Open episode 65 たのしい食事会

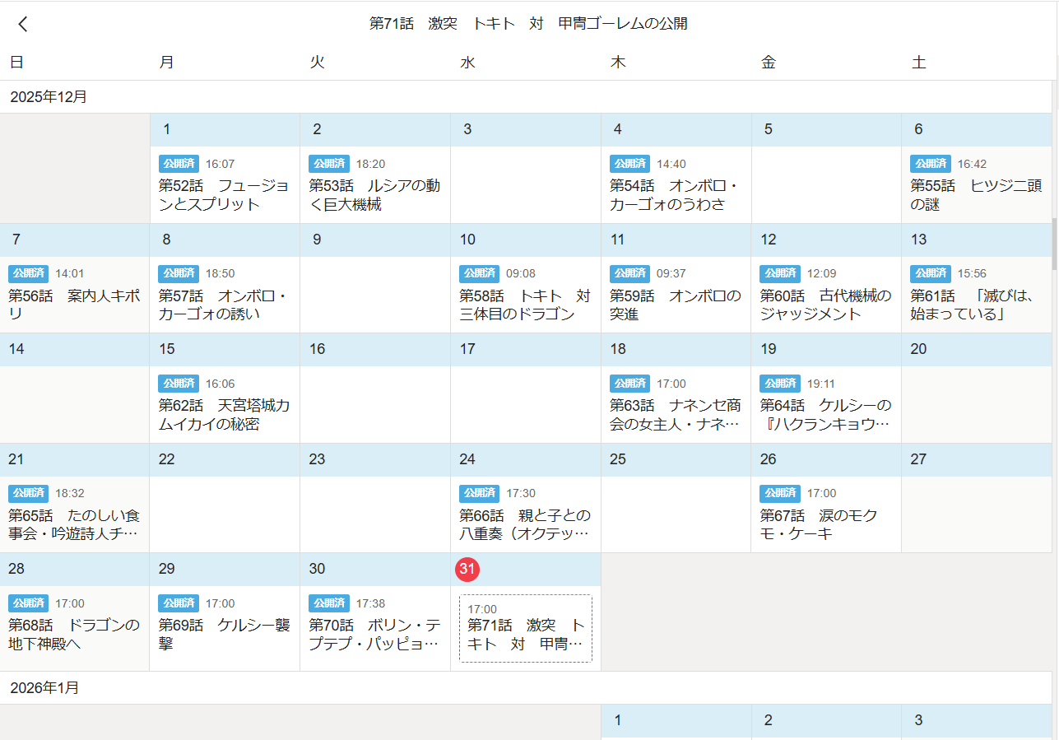(74, 525)
